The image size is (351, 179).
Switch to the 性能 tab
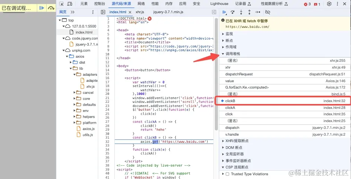point(155,4)
